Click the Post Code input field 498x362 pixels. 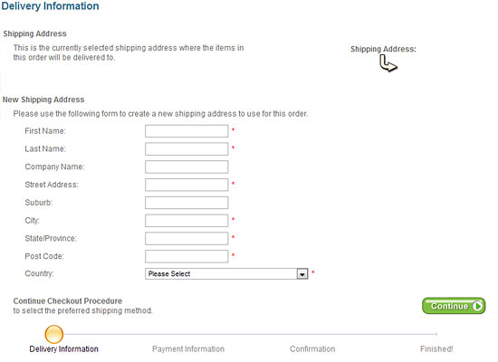pyautogui.click(x=187, y=256)
